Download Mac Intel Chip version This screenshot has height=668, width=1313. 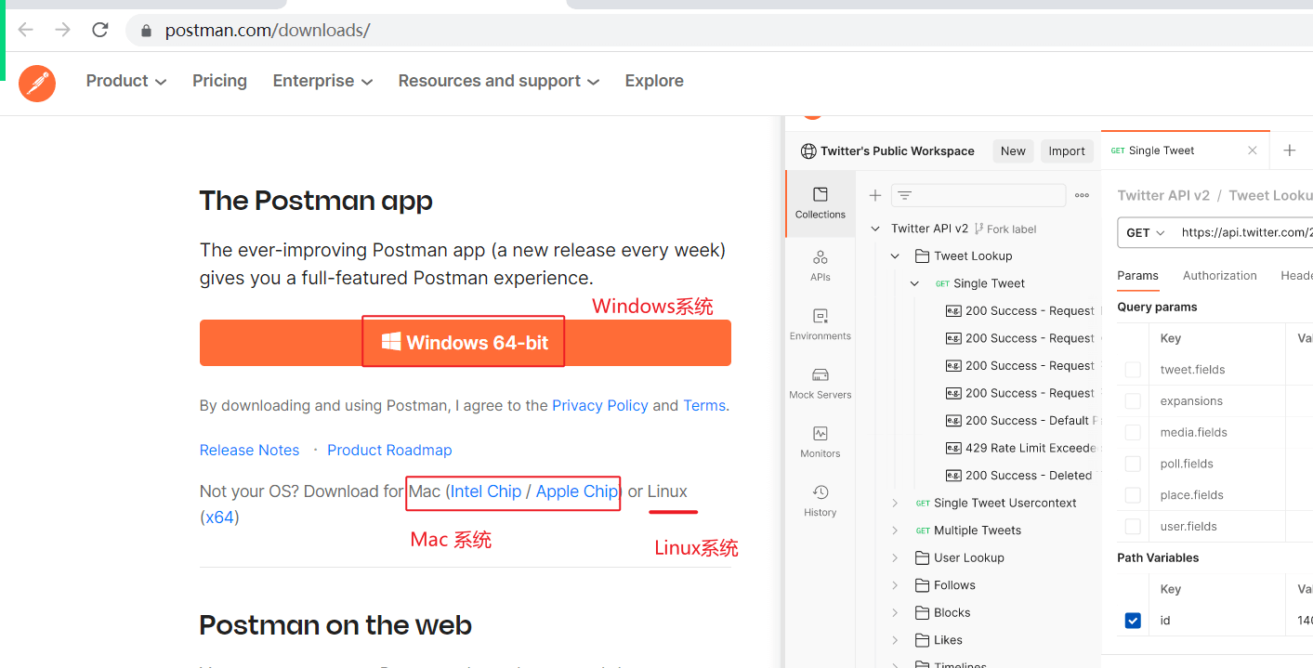[x=486, y=491]
